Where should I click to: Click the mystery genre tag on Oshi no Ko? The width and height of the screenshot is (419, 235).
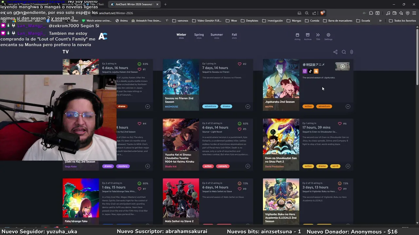123,166
